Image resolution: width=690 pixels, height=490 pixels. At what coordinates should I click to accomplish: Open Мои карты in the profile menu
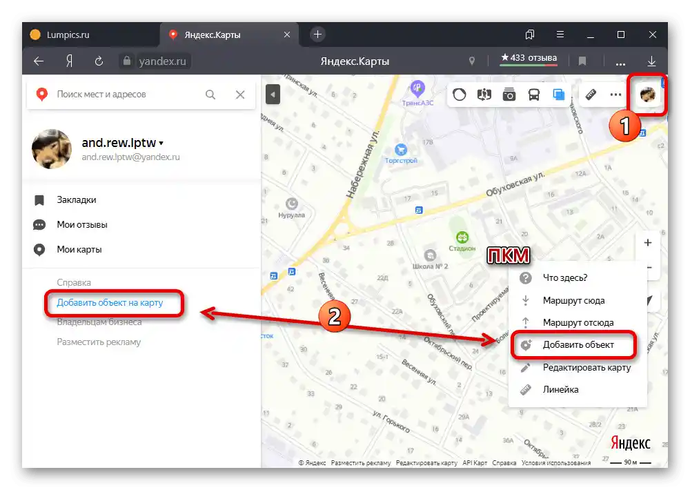(79, 249)
